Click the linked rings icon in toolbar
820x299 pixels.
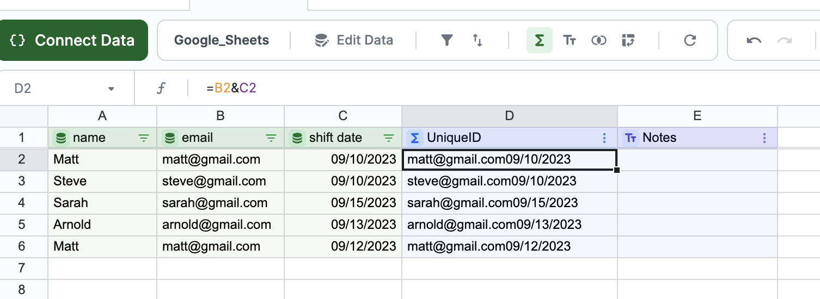[599, 40]
